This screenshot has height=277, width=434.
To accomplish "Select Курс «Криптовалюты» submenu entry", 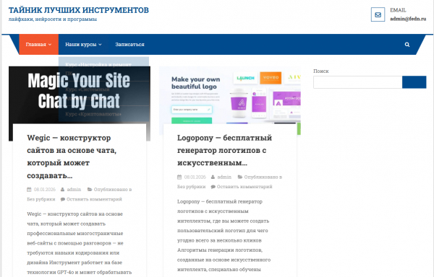I will [103, 114].
